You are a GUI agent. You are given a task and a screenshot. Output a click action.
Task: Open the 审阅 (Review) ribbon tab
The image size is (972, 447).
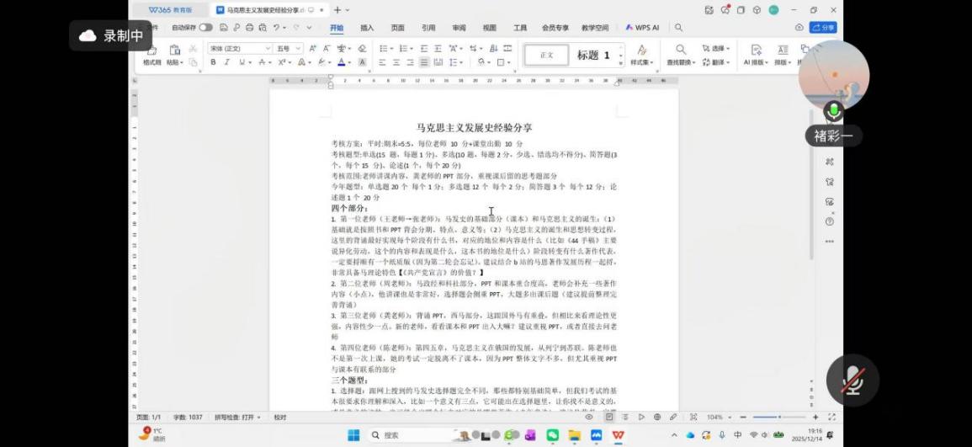(459, 28)
